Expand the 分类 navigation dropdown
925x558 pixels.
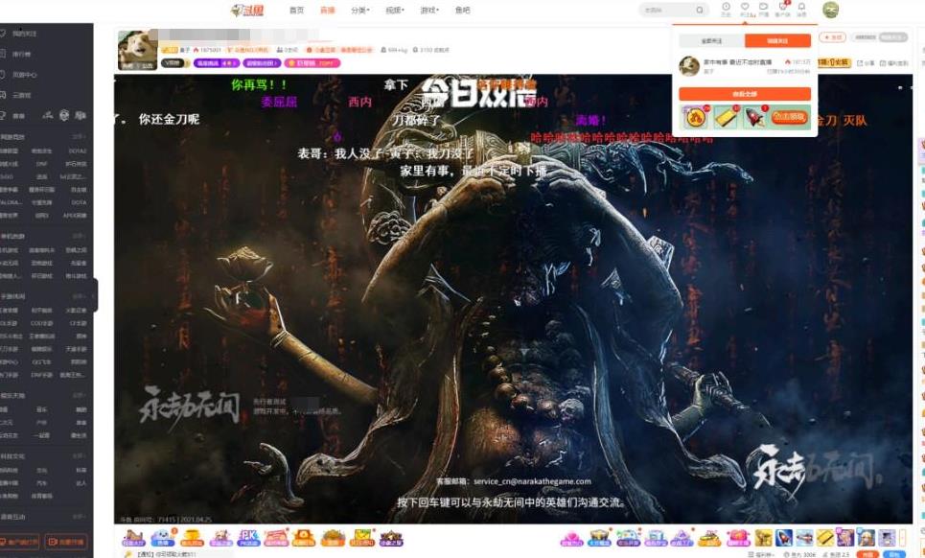coord(359,10)
